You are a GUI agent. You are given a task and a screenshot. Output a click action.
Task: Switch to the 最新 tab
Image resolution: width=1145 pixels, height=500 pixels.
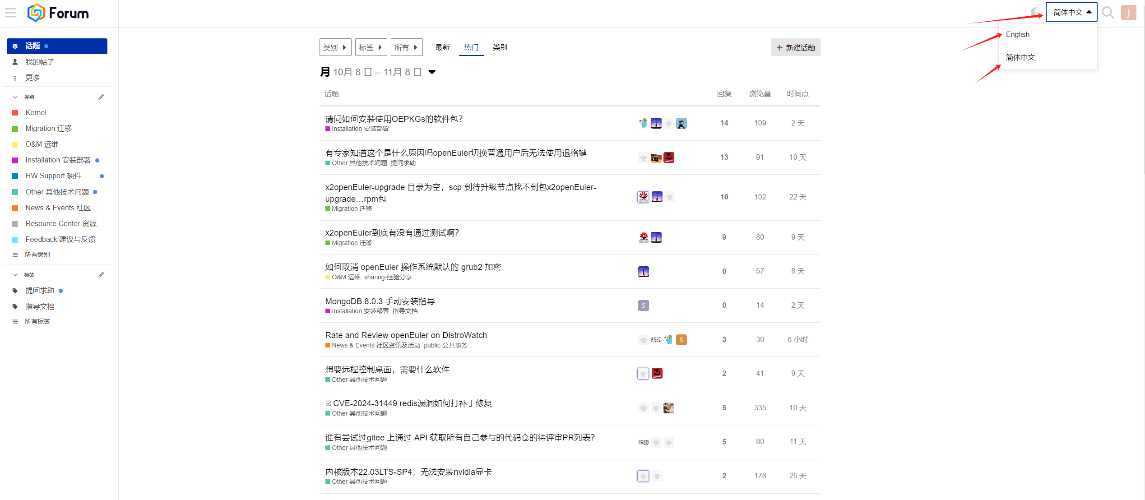(442, 47)
